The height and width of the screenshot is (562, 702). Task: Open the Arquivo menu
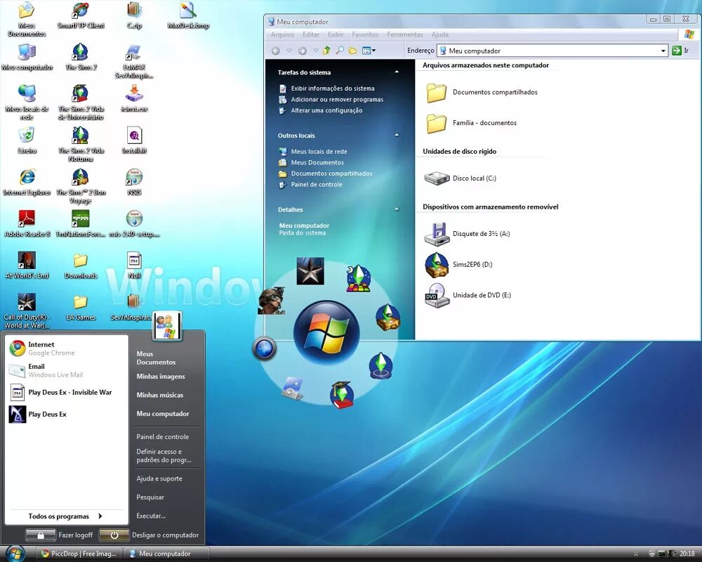[282, 34]
